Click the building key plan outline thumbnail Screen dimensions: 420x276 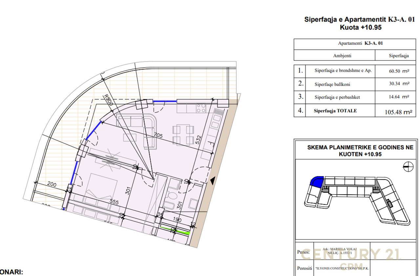pos(358,200)
